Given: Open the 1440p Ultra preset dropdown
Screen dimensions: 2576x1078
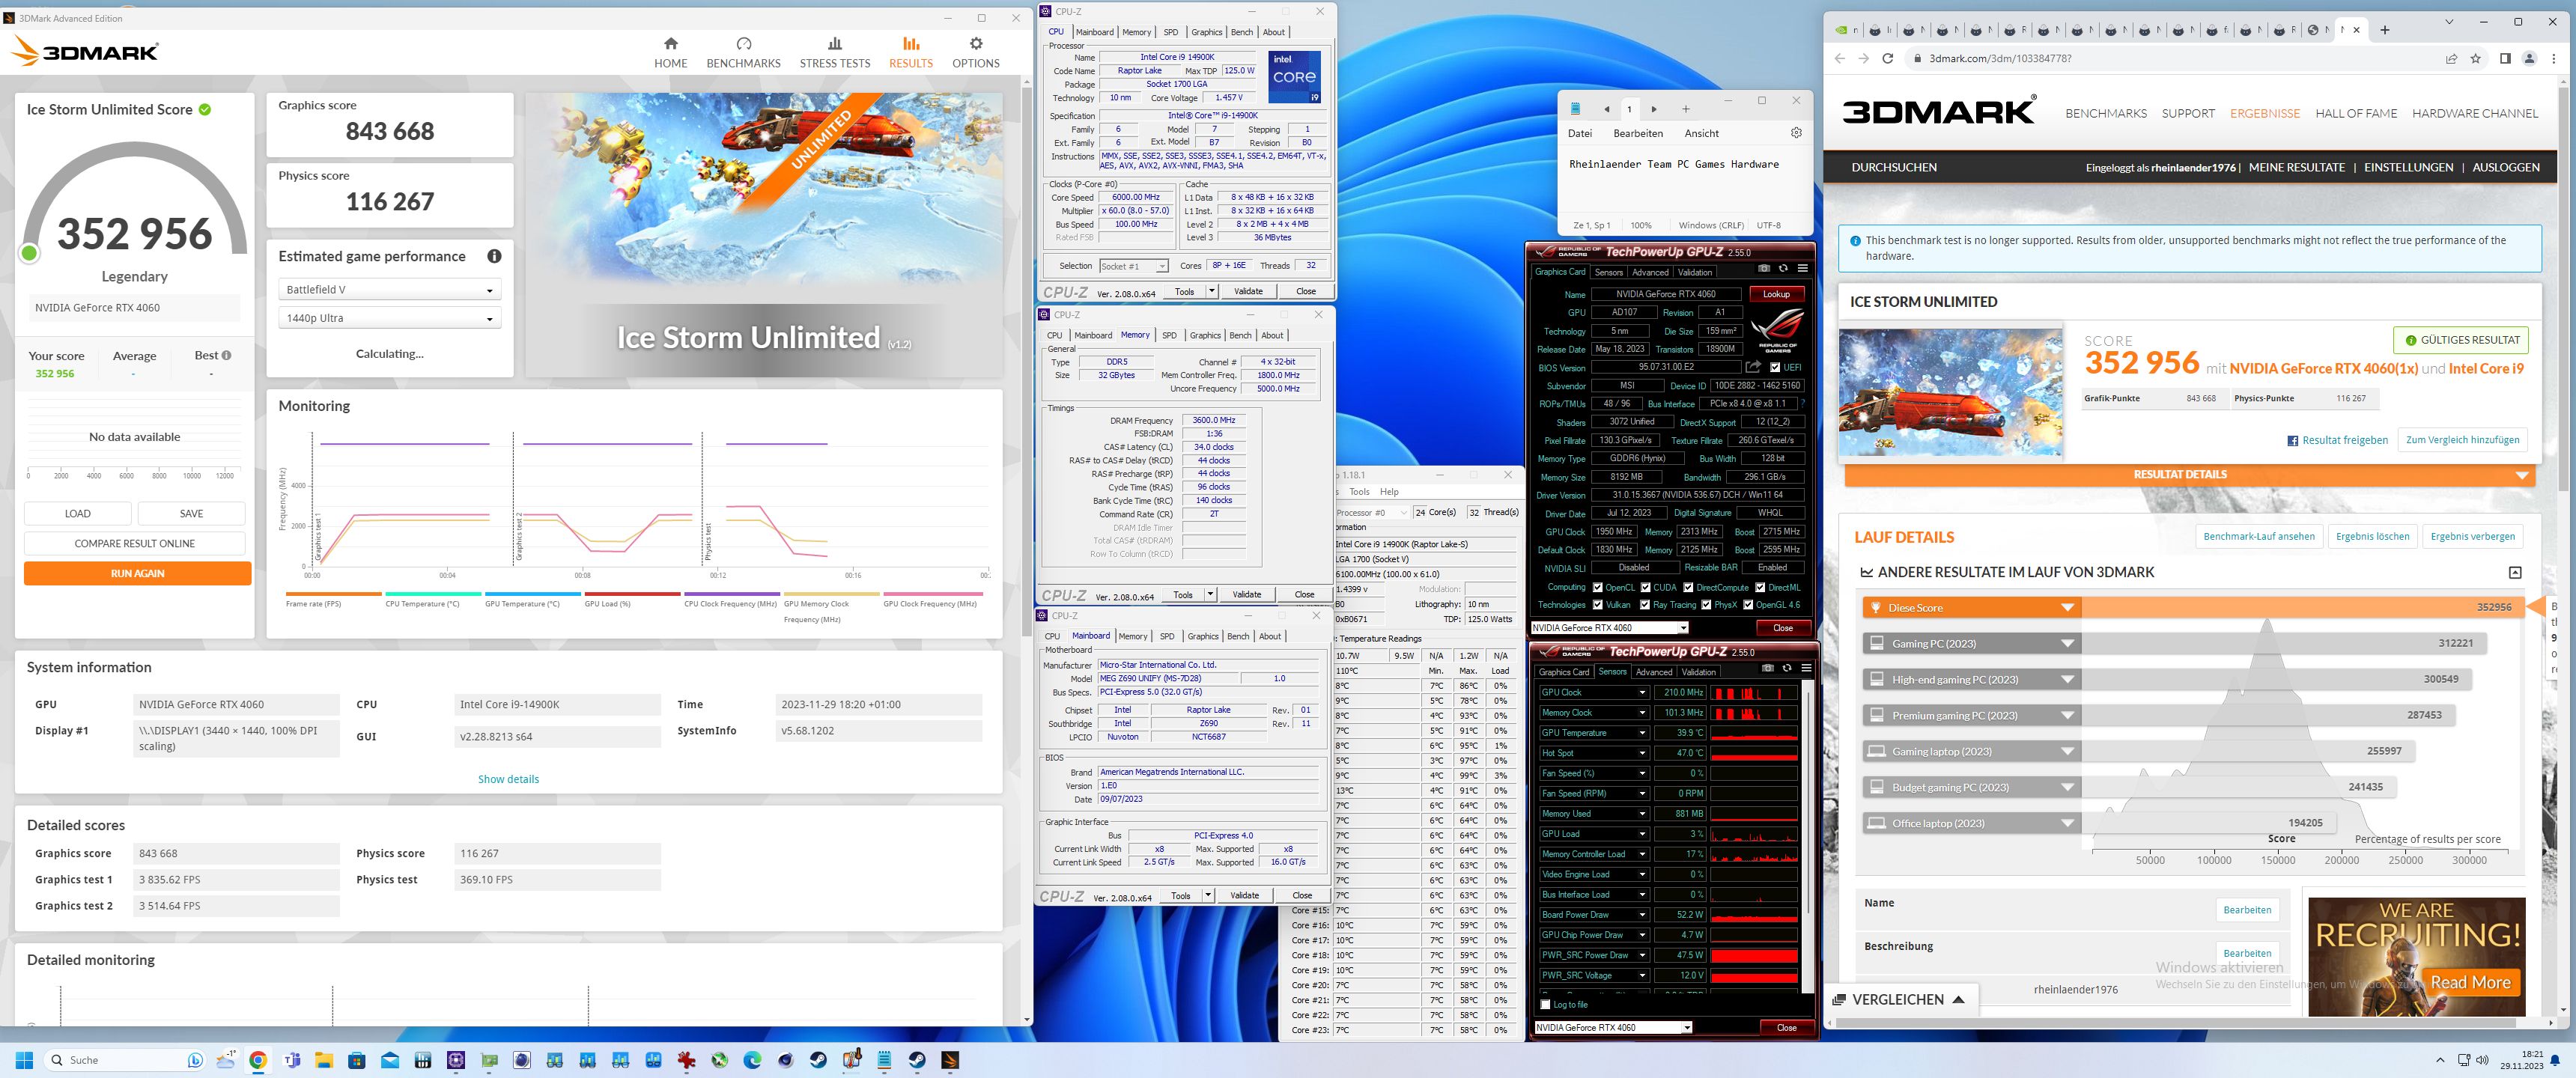Looking at the screenshot, I should (x=389, y=318).
